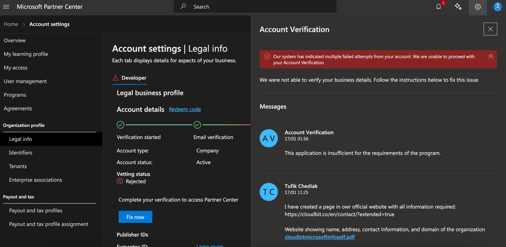The width and height of the screenshot is (506, 247).
Task: Click the Messages heading
Action: coord(273,107)
